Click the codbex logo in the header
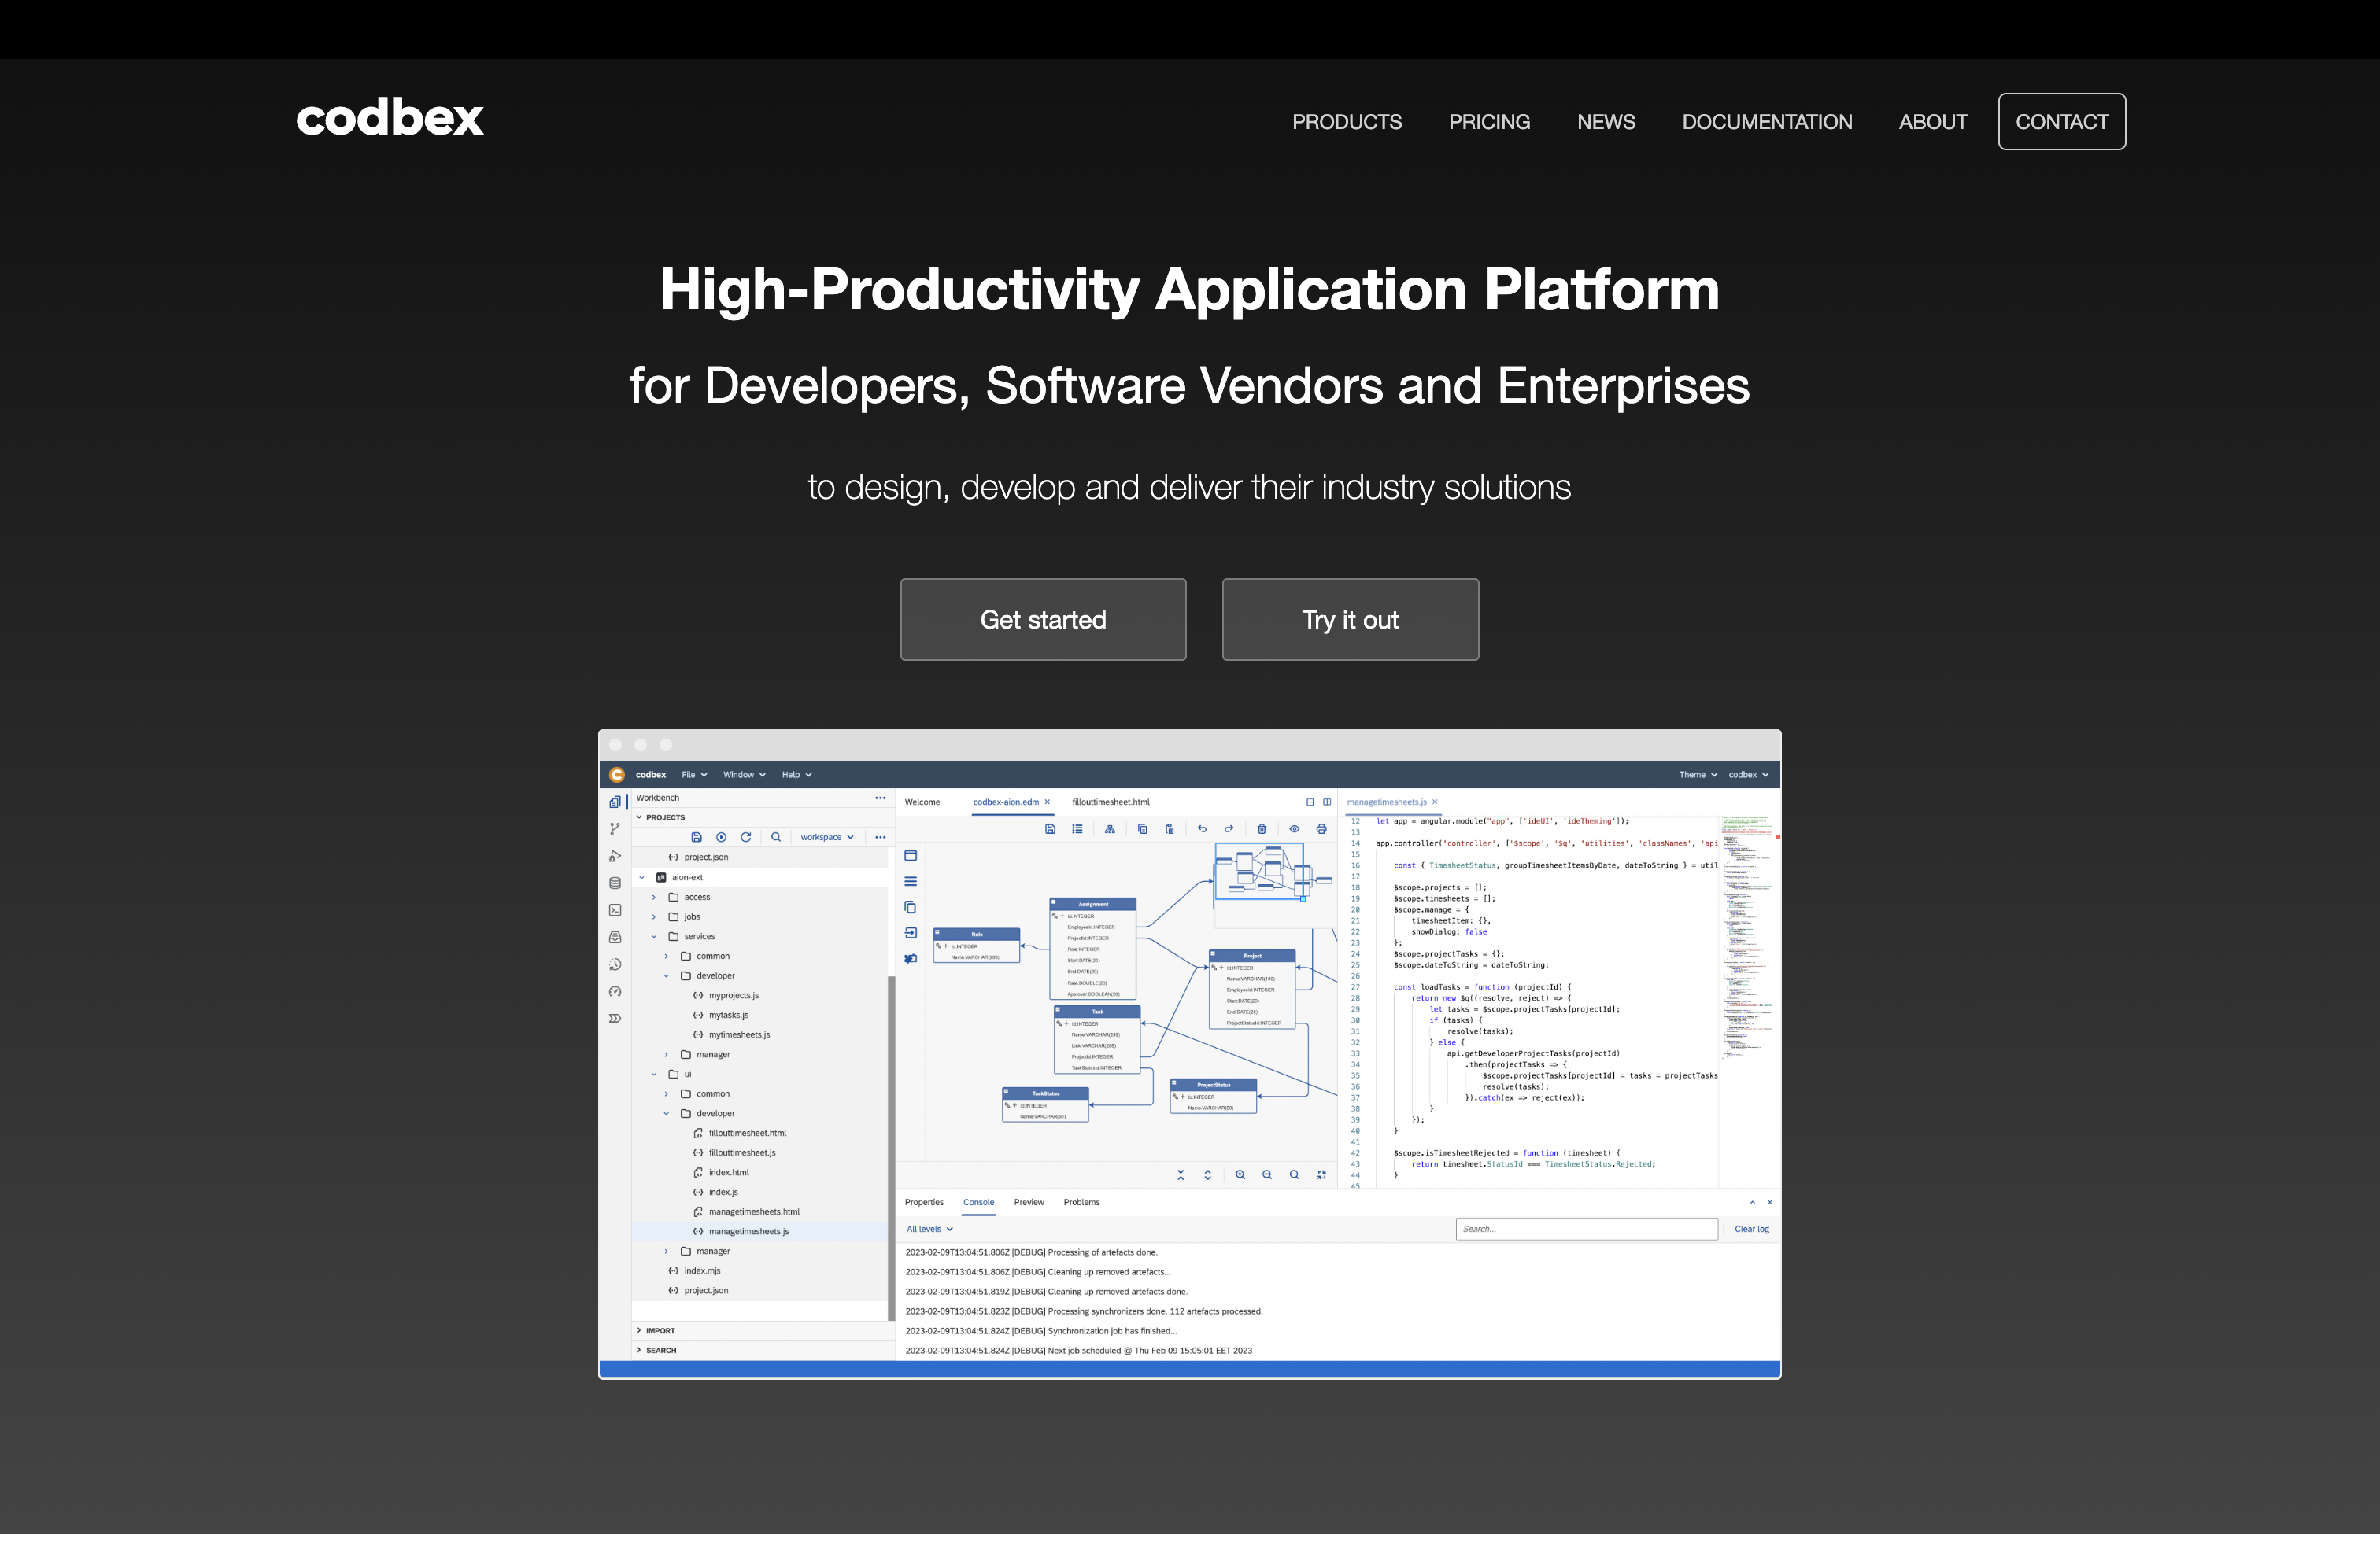Screen dimensions: 2380x1545 tap(390, 118)
